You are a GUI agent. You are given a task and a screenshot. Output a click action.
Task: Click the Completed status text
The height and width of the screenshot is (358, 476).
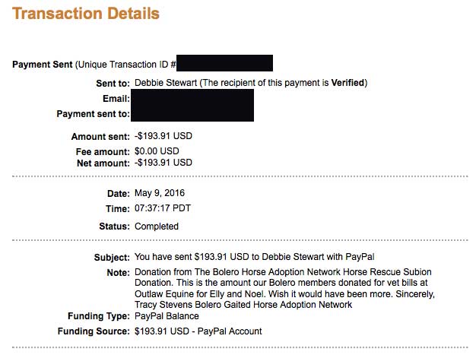(157, 227)
